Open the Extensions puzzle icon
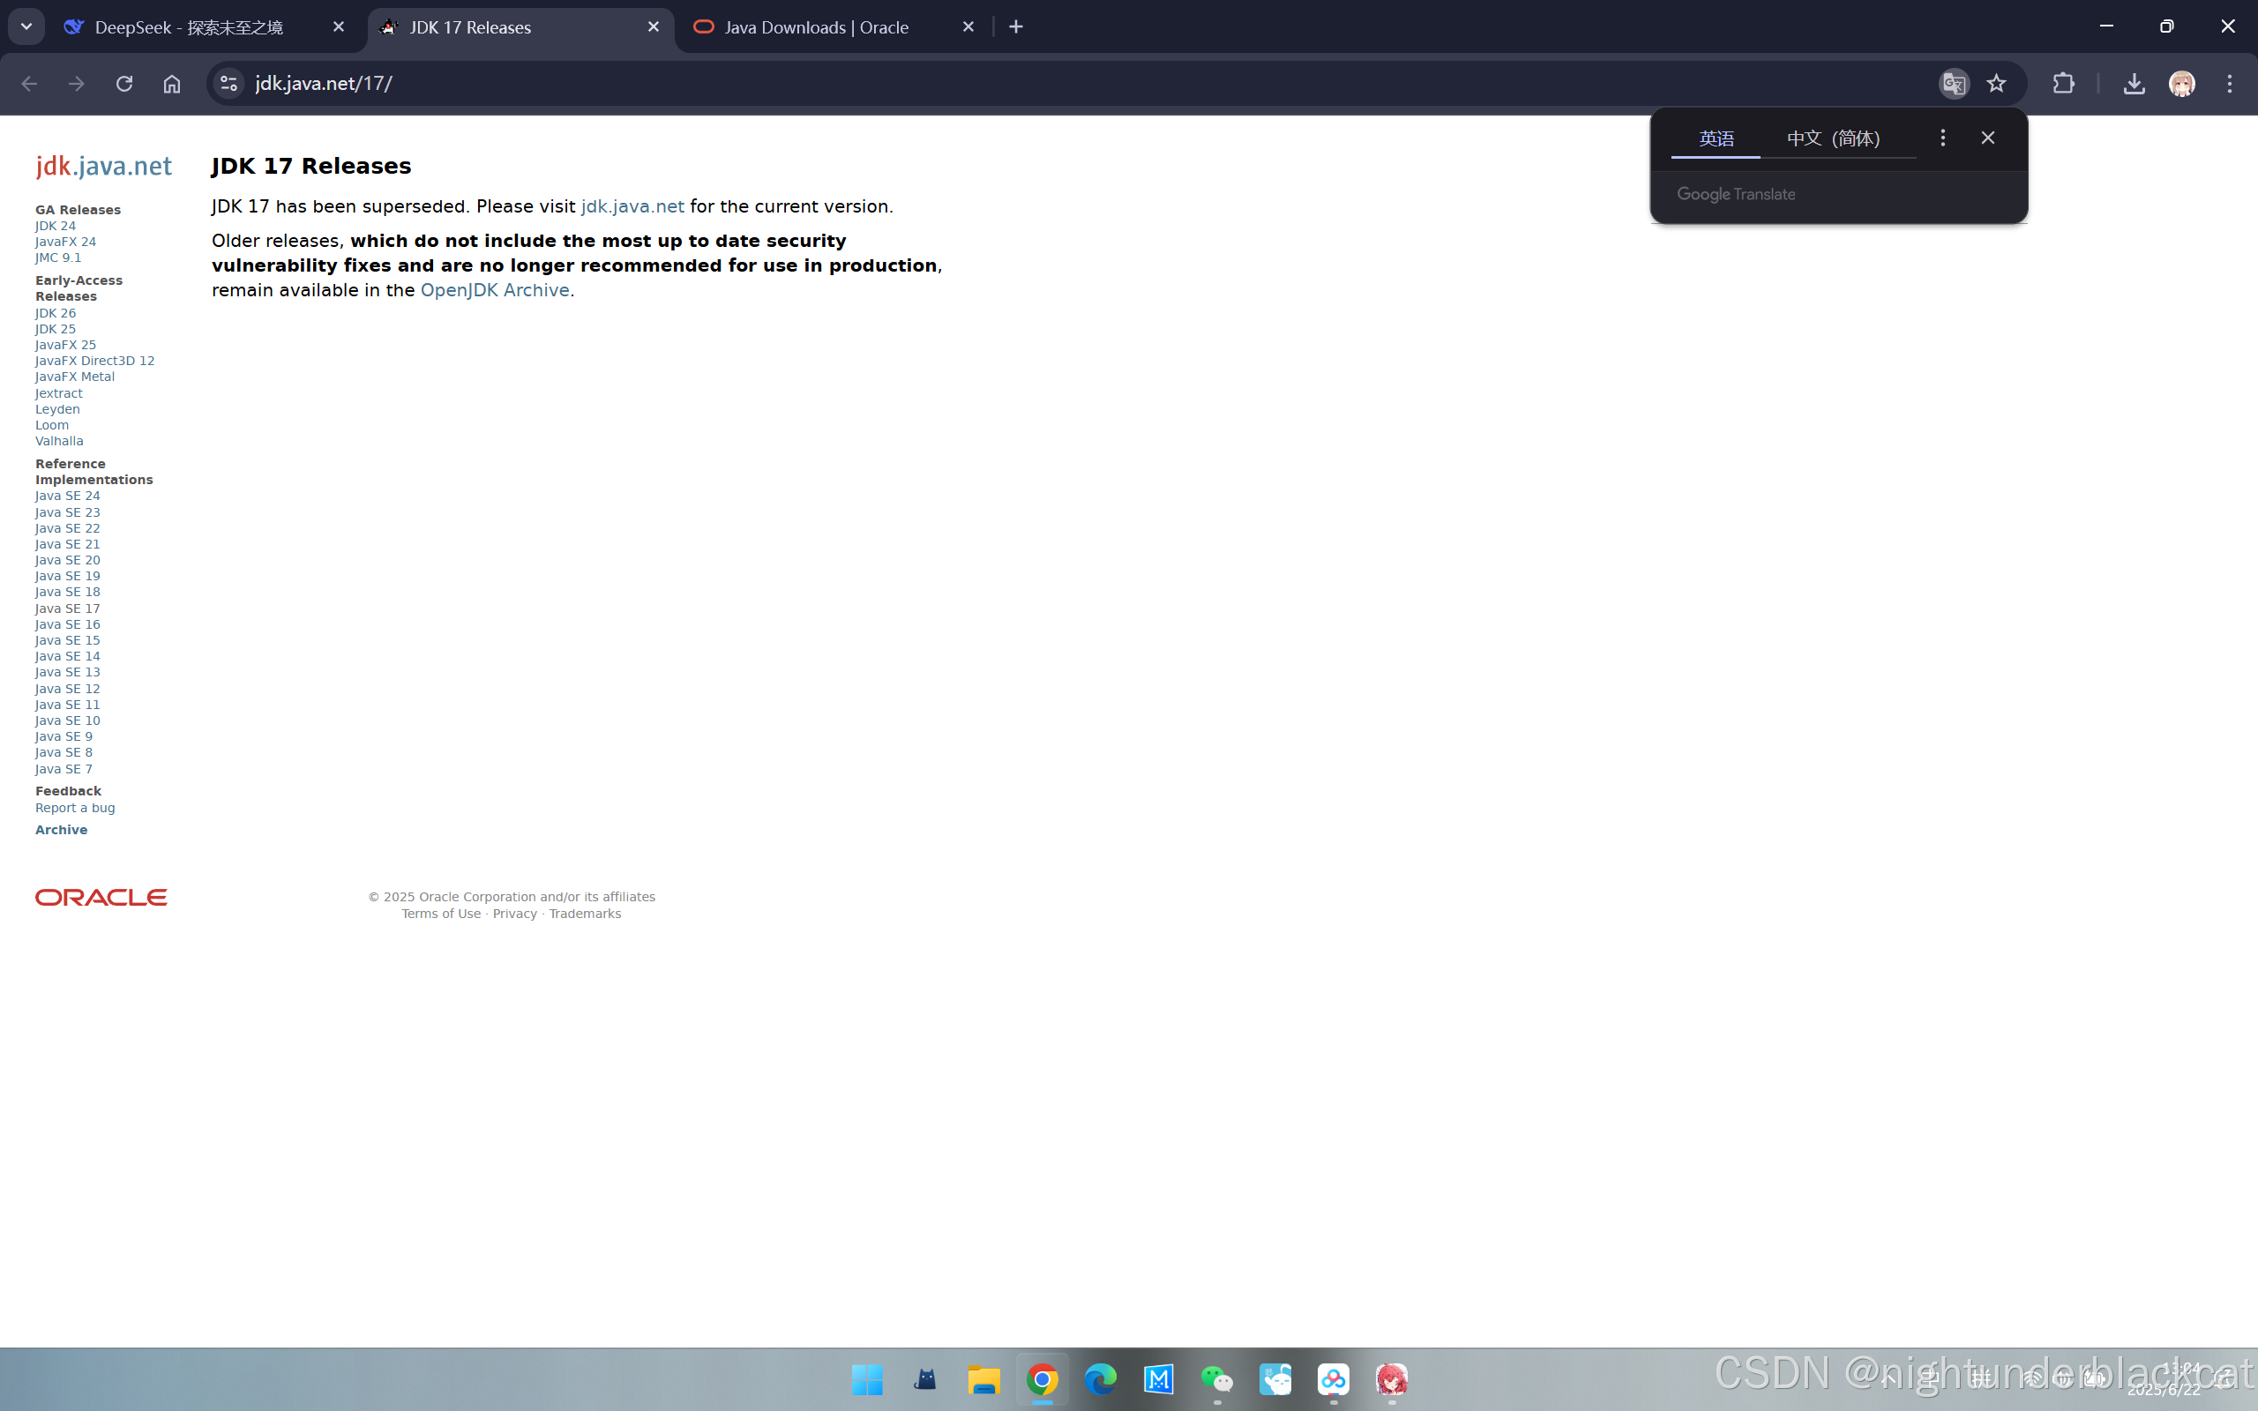This screenshot has height=1411, width=2258. point(2064,84)
